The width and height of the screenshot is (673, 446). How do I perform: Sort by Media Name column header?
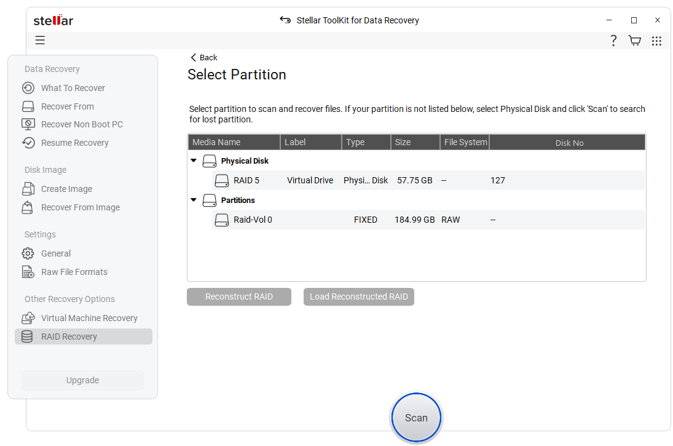click(x=234, y=142)
